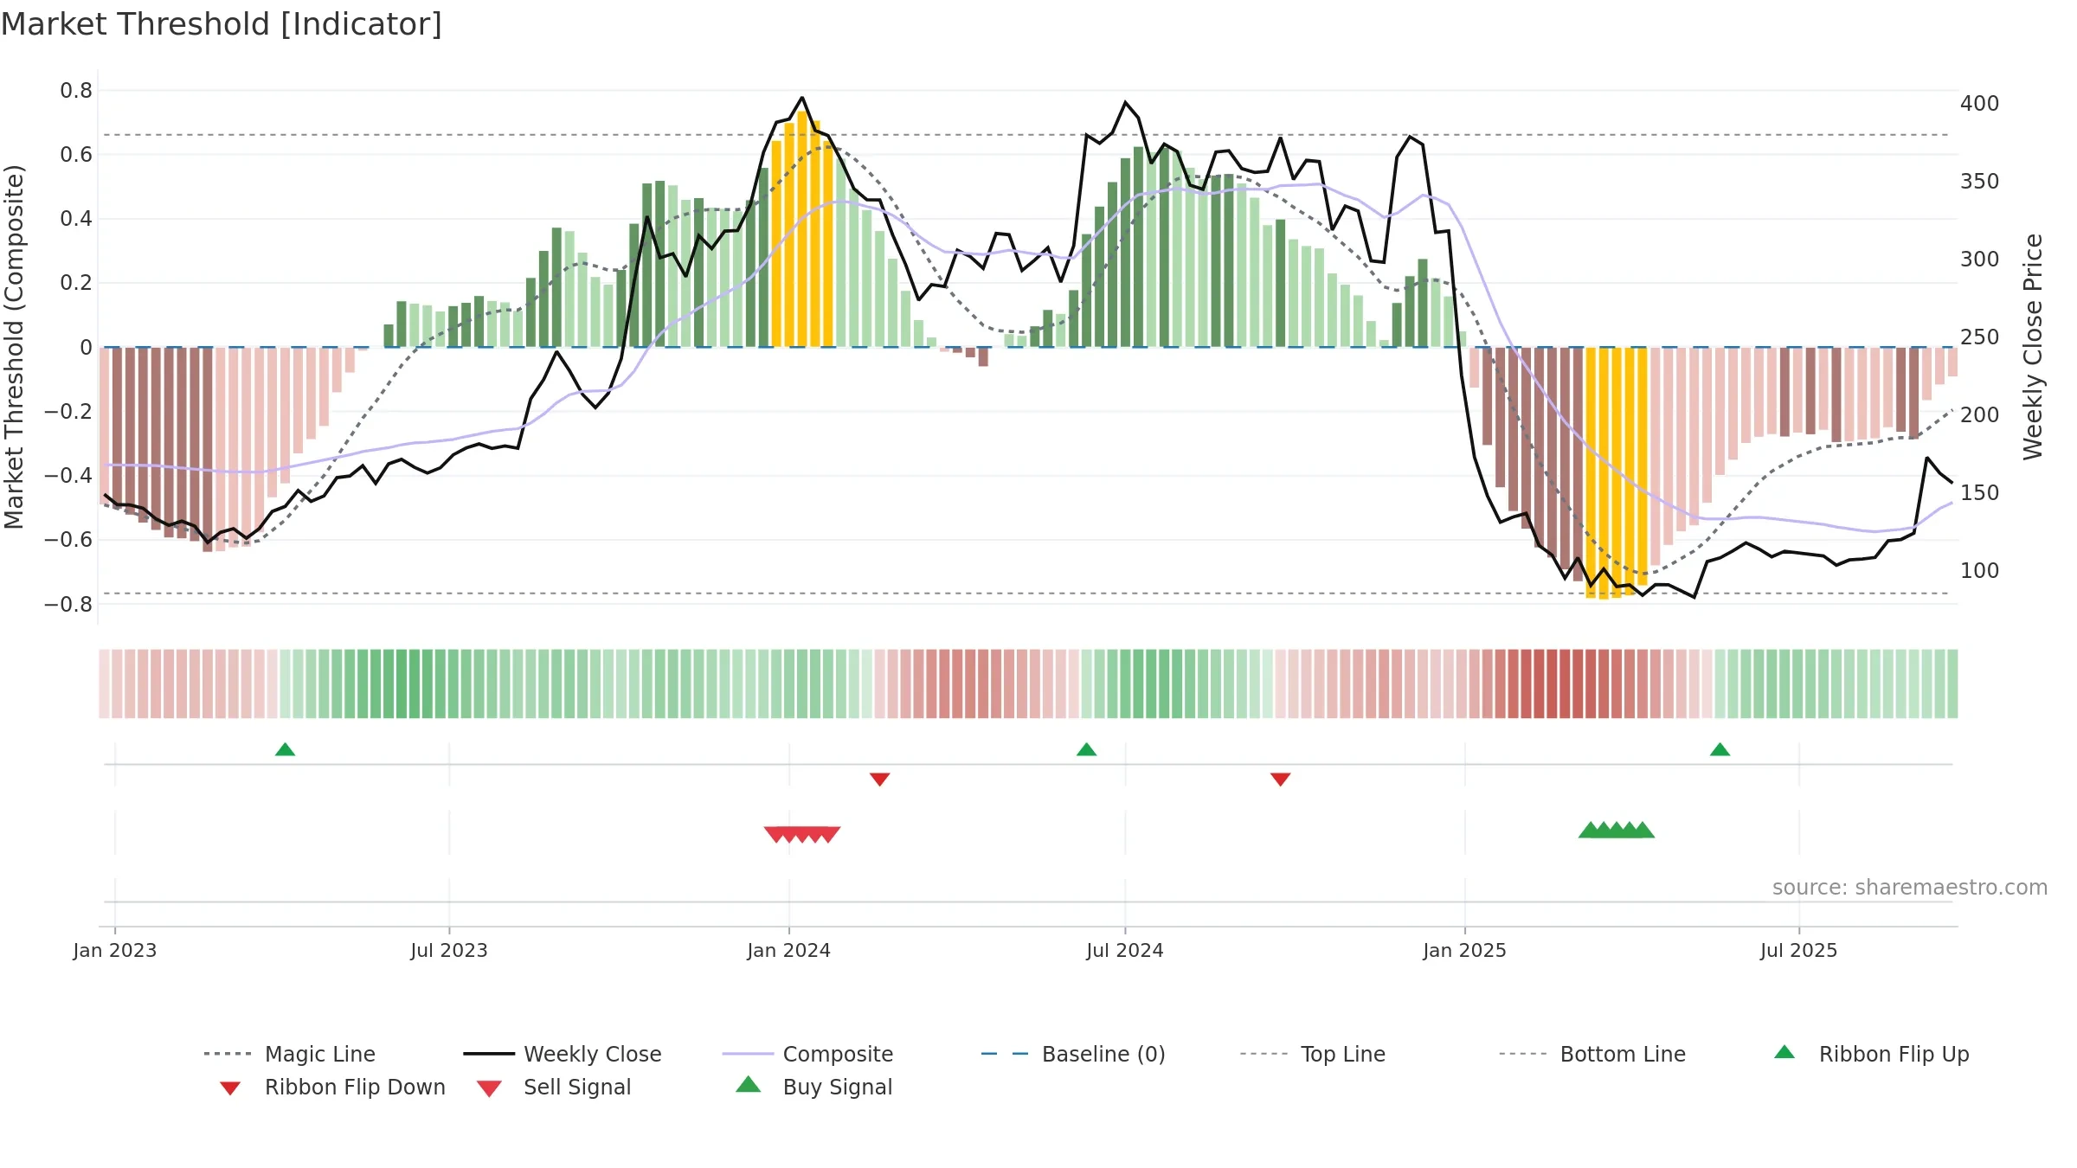Toggle the Magic Line legend entry
The height and width of the screenshot is (1168, 2077).
(290, 1054)
